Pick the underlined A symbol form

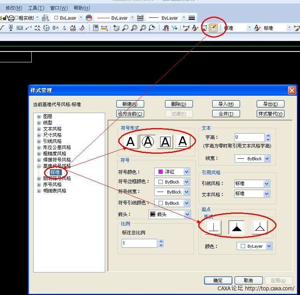pos(182,142)
